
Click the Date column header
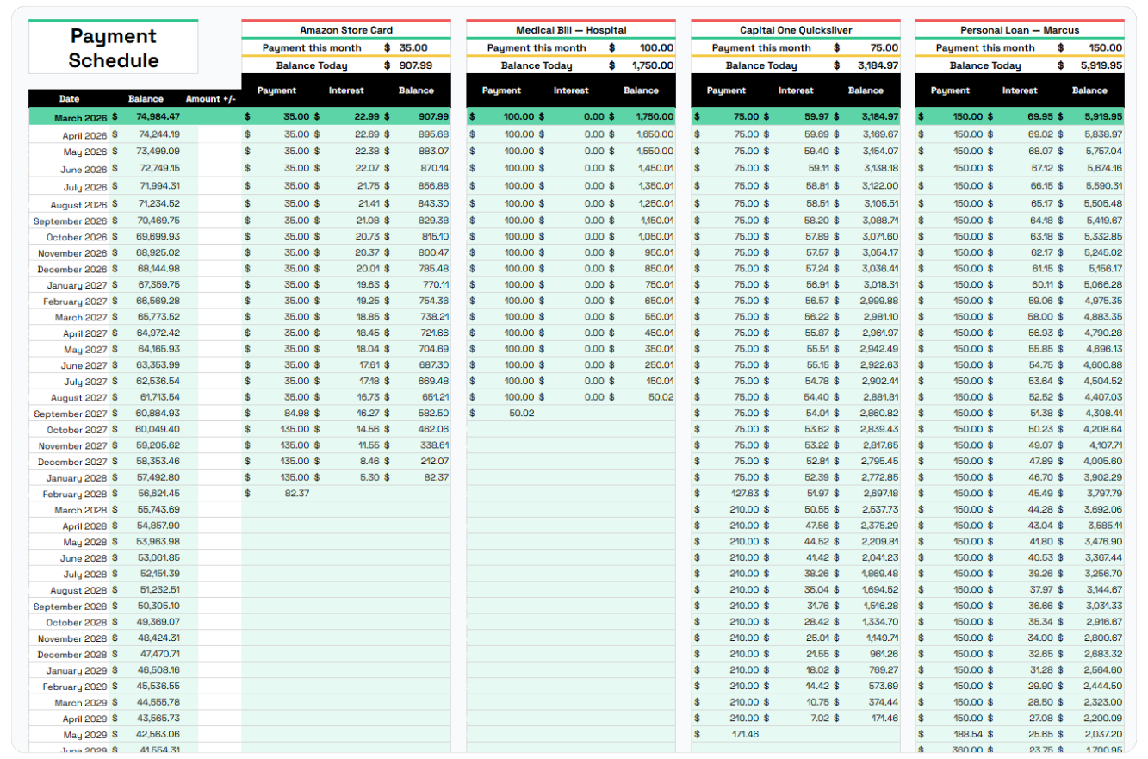click(70, 98)
